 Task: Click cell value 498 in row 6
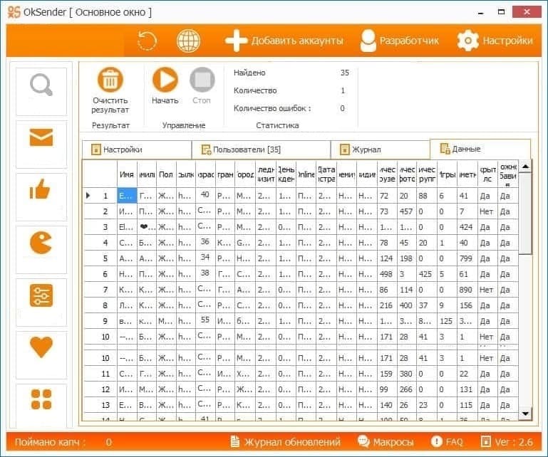tap(386, 274)
